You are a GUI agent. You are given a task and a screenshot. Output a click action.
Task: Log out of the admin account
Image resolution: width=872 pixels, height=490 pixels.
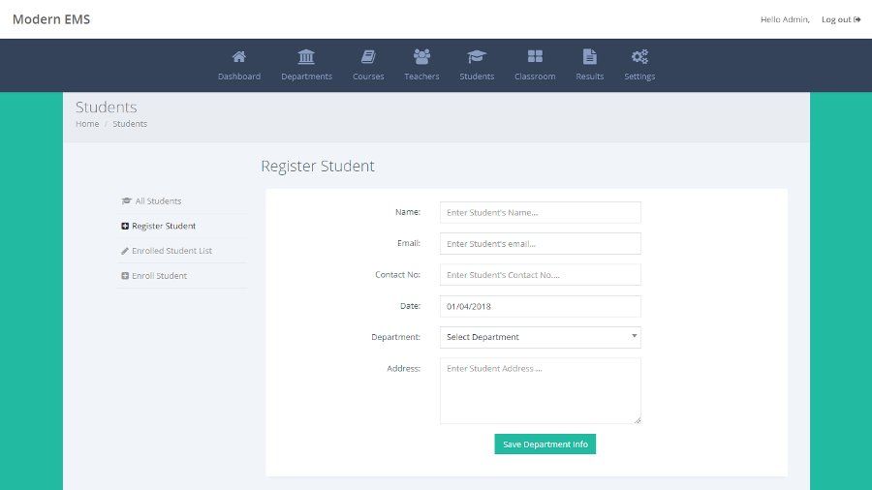point(840,19)
